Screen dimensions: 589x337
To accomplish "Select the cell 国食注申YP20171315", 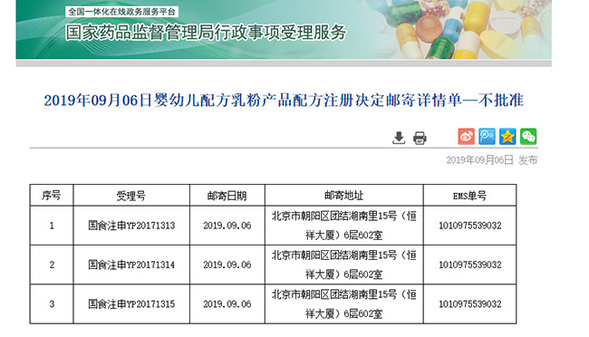I will pyautogui.click(x=131, y=304).
